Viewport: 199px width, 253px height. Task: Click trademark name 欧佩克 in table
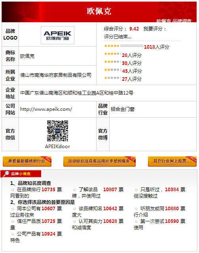[27, 56]
